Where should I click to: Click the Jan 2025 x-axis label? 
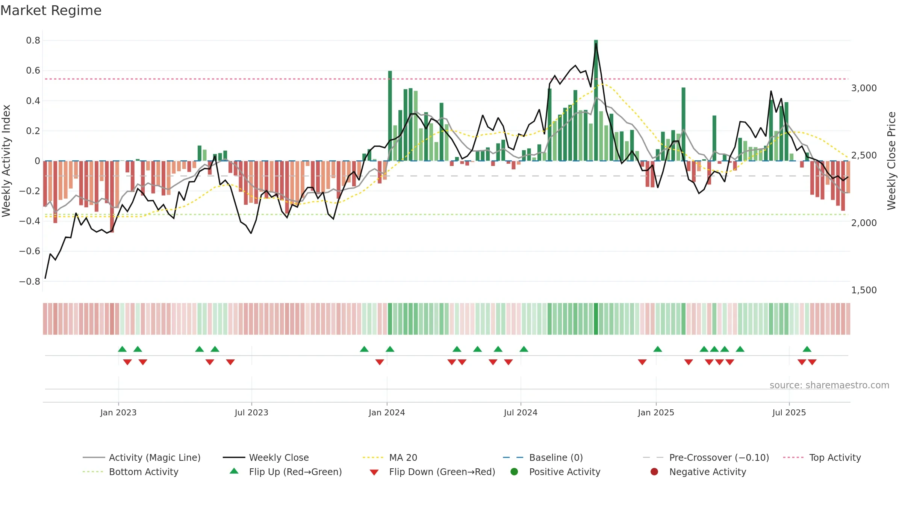point(656,412)
